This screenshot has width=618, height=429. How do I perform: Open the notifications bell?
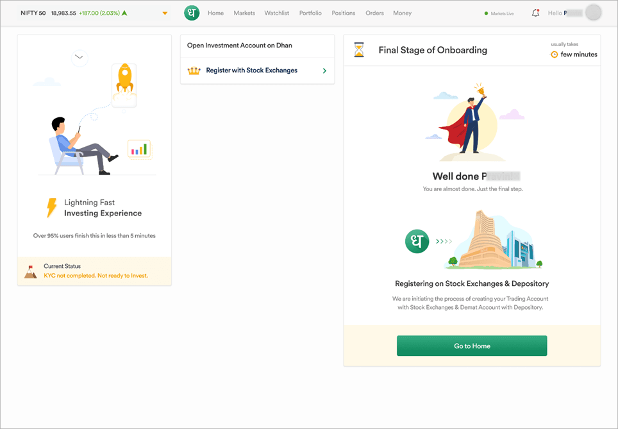coord(535,13)
